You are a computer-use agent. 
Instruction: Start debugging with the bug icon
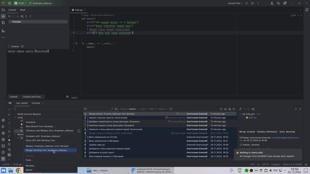[252, 3]
